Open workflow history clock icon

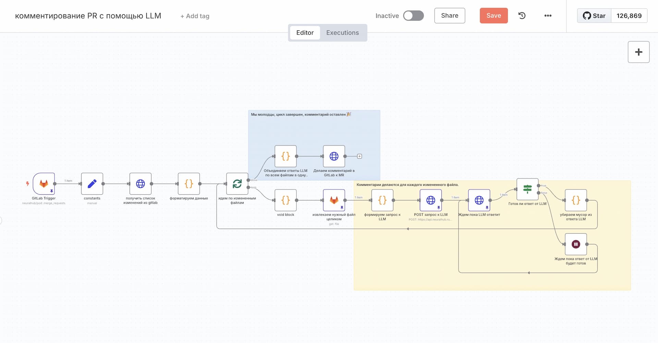522,15
